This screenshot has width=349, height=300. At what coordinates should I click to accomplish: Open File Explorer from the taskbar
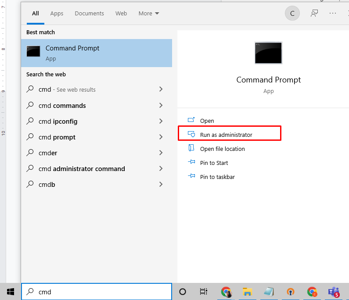247,292
